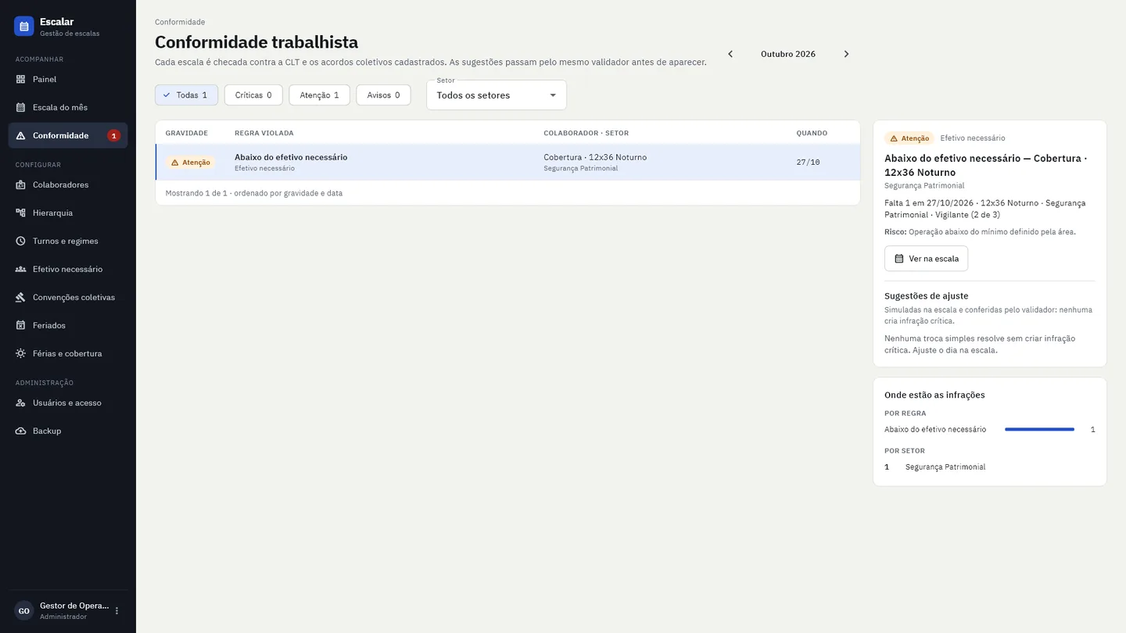1126x633 pixels.
Task: Filter by the Atenção 1 chip above the table
Action: tap(319, 95)
